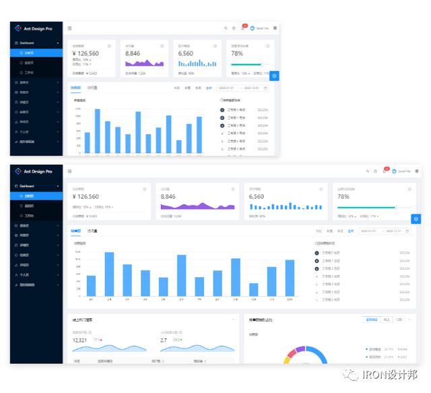Click info icon on 8,846 card, lower dashboard
This screenshot has width=431, height=393.
click(233, 189)
